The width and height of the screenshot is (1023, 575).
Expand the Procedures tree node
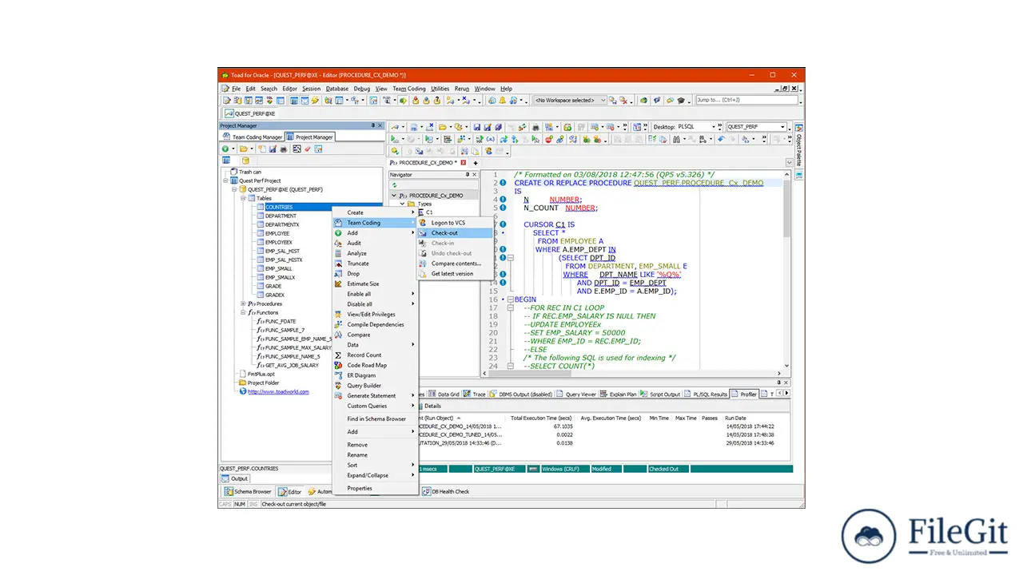click(243, 303)
